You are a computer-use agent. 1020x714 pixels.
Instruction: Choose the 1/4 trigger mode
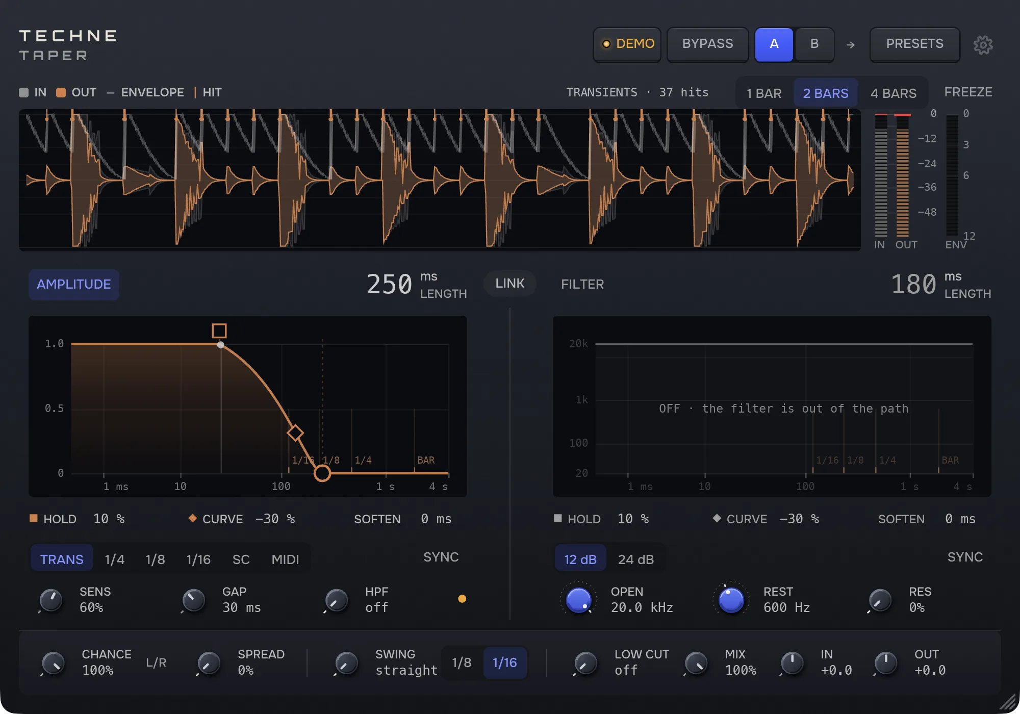pyautogui.click(x=115, y=559)
